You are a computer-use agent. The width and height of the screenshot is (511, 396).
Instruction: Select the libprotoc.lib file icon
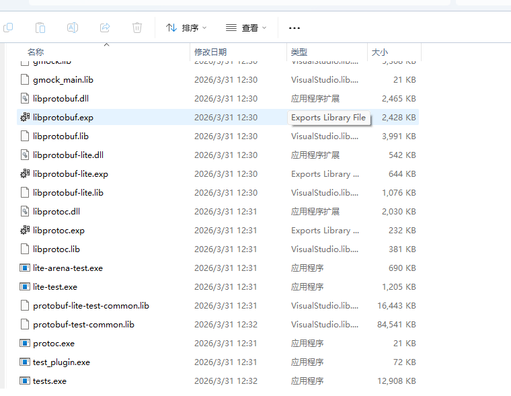tap(25, 249)
